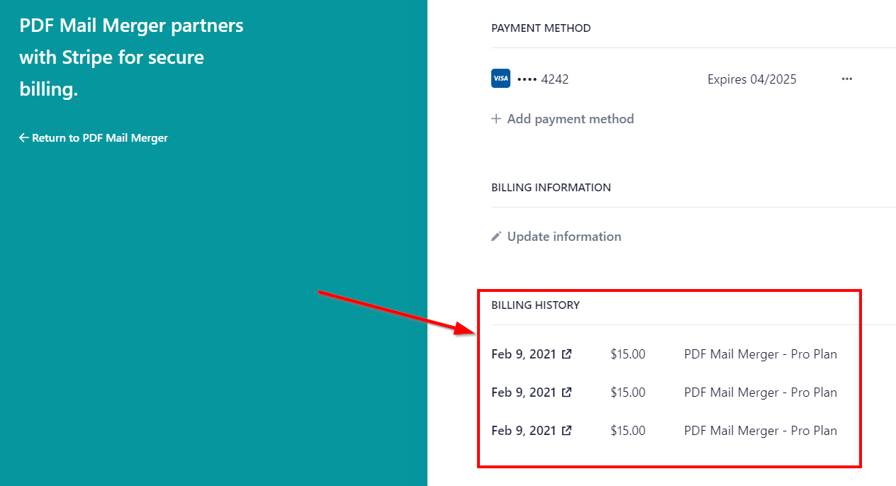Screen dimensions: 896x486
Task: Click the $15.00 amount in the first billing row
Action: [x=627, y=354]
